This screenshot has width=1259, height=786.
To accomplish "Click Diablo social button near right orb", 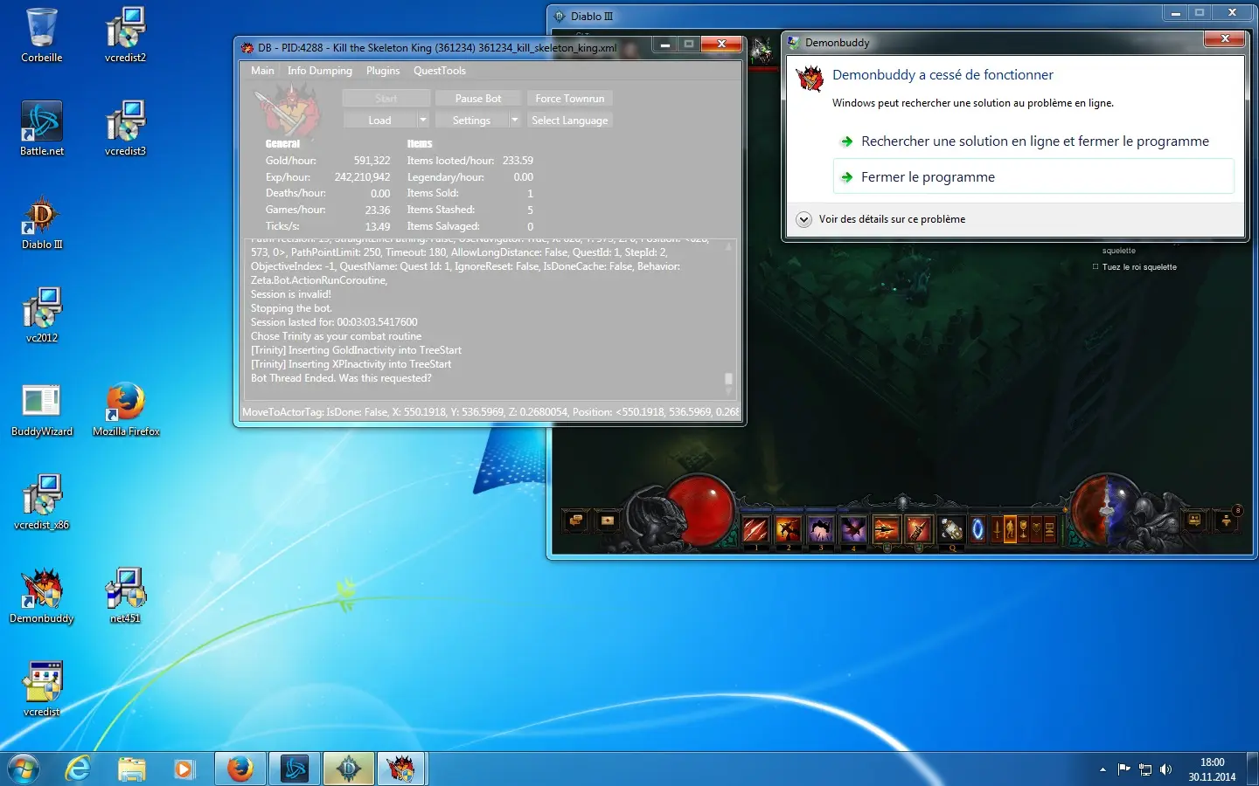I will (x=1194, y=521).
